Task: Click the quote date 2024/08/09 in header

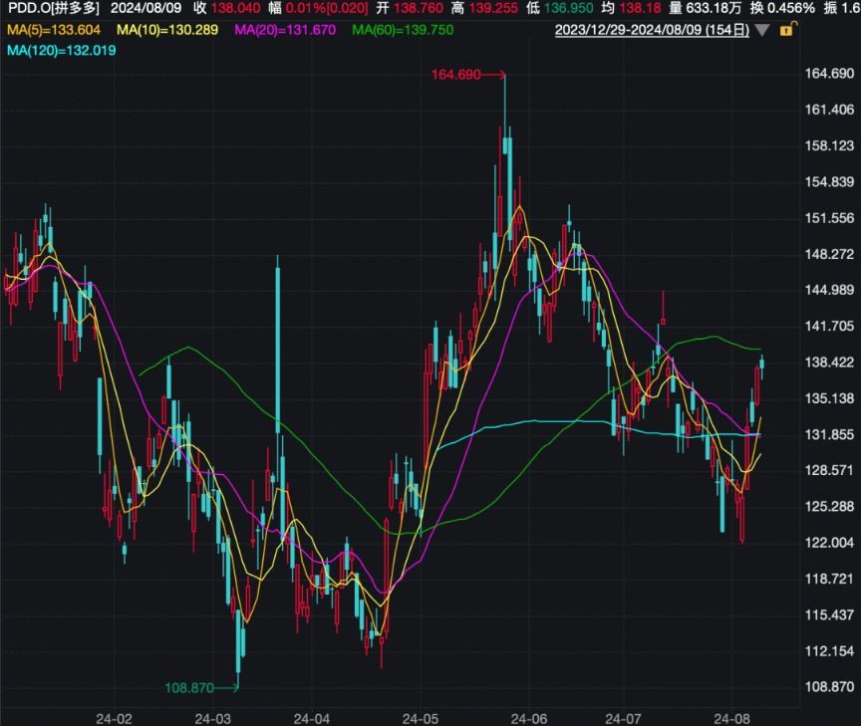Action: click(x=145, y=8)
